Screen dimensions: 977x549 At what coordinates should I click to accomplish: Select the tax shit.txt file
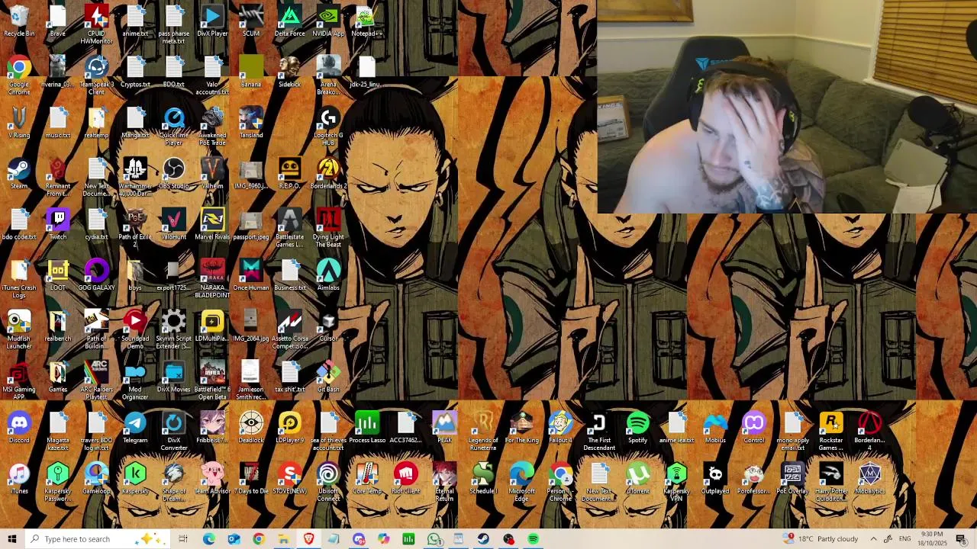[x=289, y=377]
